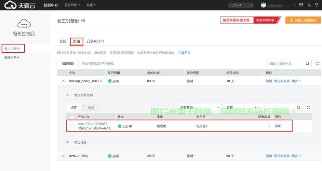Open 更多 menu for backup_policy_188338

click(296, 81)
